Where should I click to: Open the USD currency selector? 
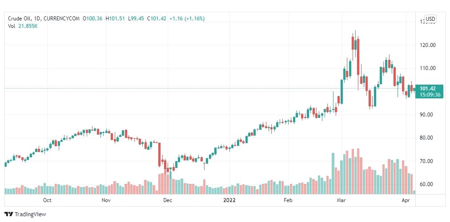(430, 19)
